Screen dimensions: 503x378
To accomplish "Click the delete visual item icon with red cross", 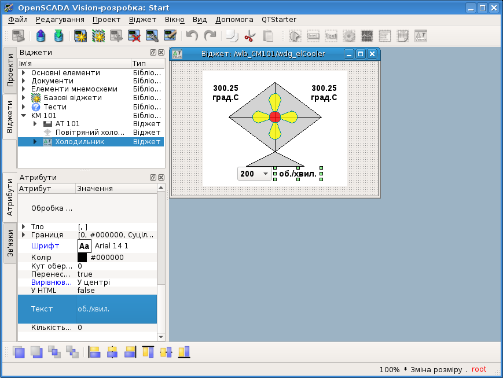I will [134, 36].
